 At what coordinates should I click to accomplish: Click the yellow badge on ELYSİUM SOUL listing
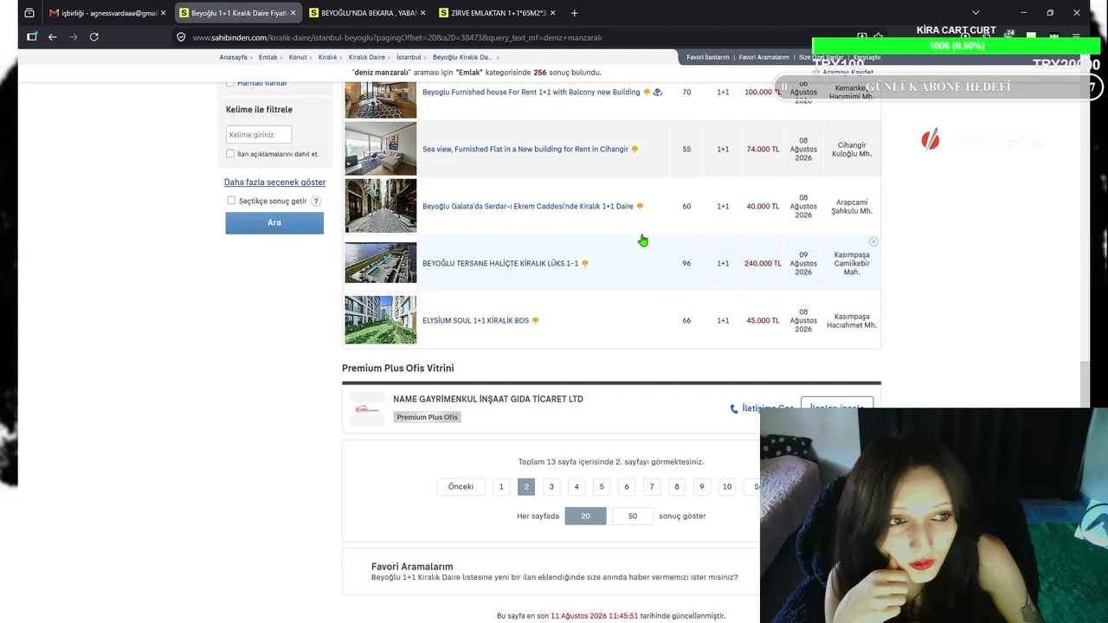pos(535,321)
